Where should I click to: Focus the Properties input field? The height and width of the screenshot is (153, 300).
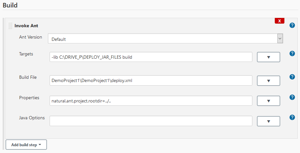click(x=151, y=101)
